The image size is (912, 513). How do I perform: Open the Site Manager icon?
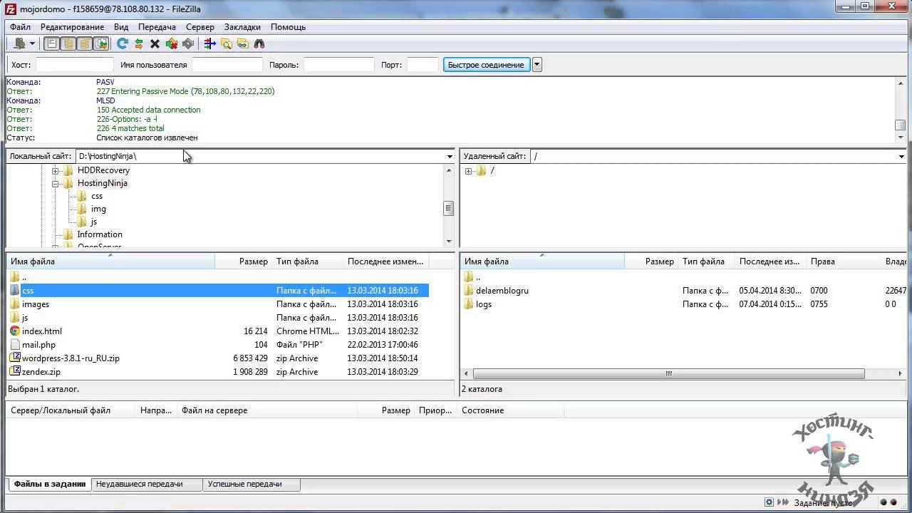(19, 44)
